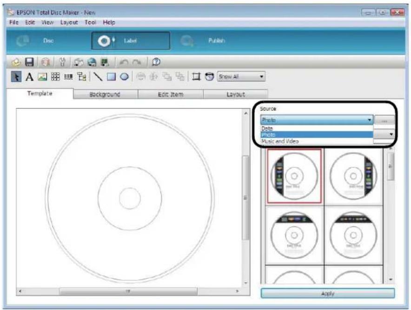Choose Music and Video source option
The width and height of the screenshot is (411, 310).
tap(317, 141)
